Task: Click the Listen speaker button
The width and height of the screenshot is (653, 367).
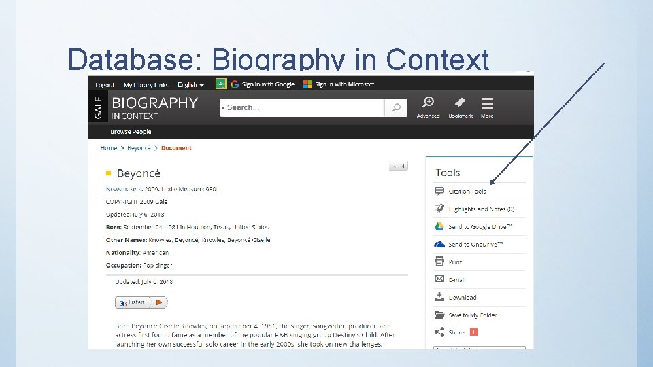Action: [x=133, y=302]
